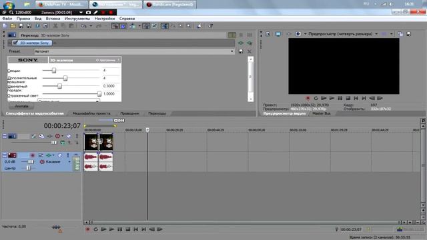Screen dimensions: 427x240
Task: Mute the video track 1
Action: click(69, 136)
